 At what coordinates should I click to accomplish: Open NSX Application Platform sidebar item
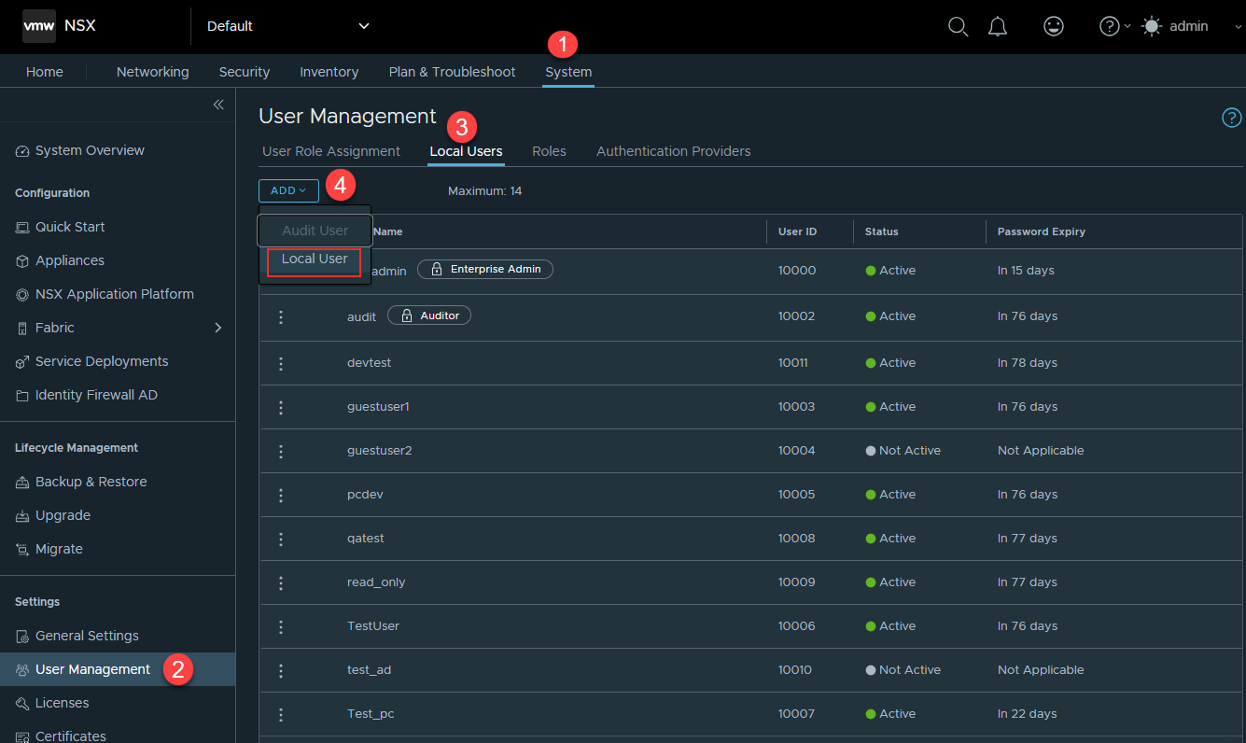(x=114, y=294)
